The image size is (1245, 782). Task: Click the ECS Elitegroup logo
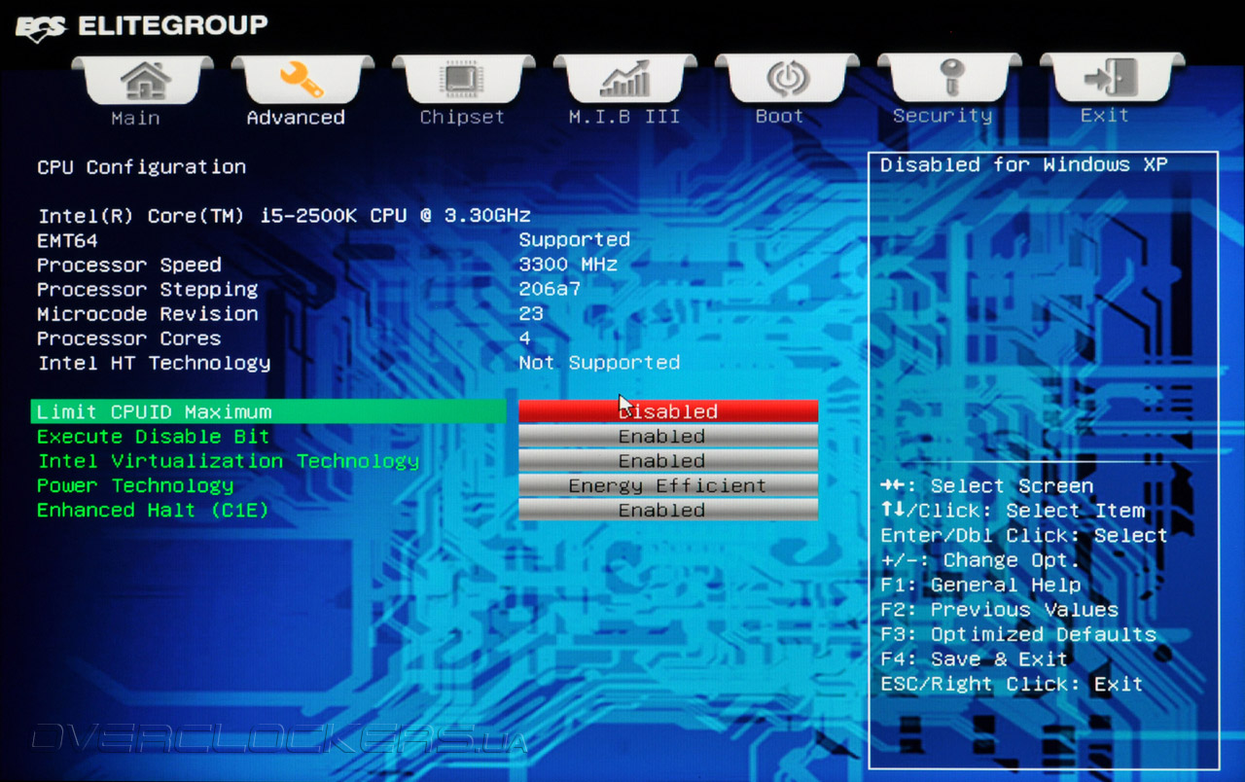142,26
